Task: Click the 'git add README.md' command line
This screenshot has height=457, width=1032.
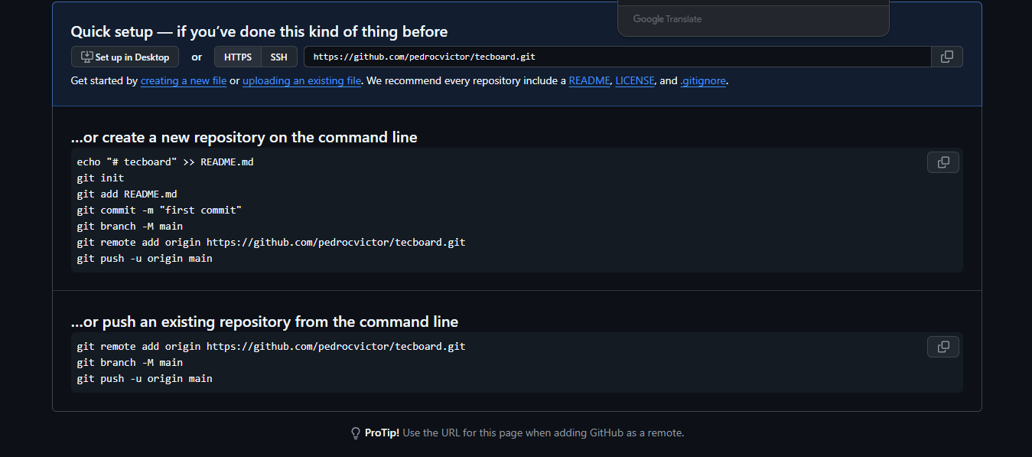Action: tap(127, 194)
